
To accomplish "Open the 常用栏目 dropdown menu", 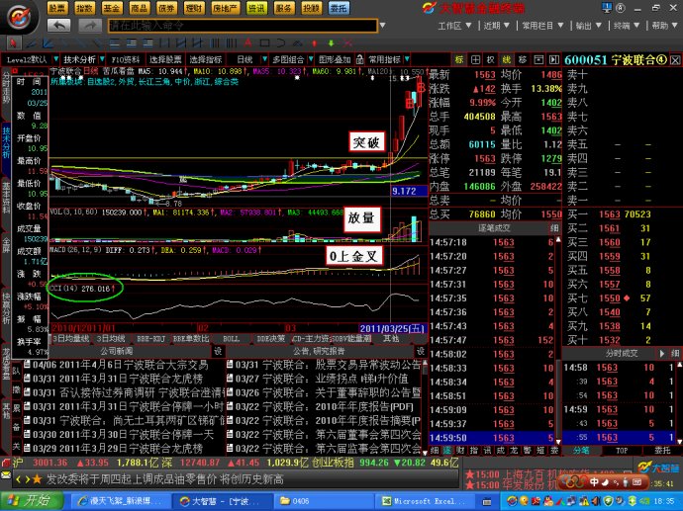I will (542, 26).
